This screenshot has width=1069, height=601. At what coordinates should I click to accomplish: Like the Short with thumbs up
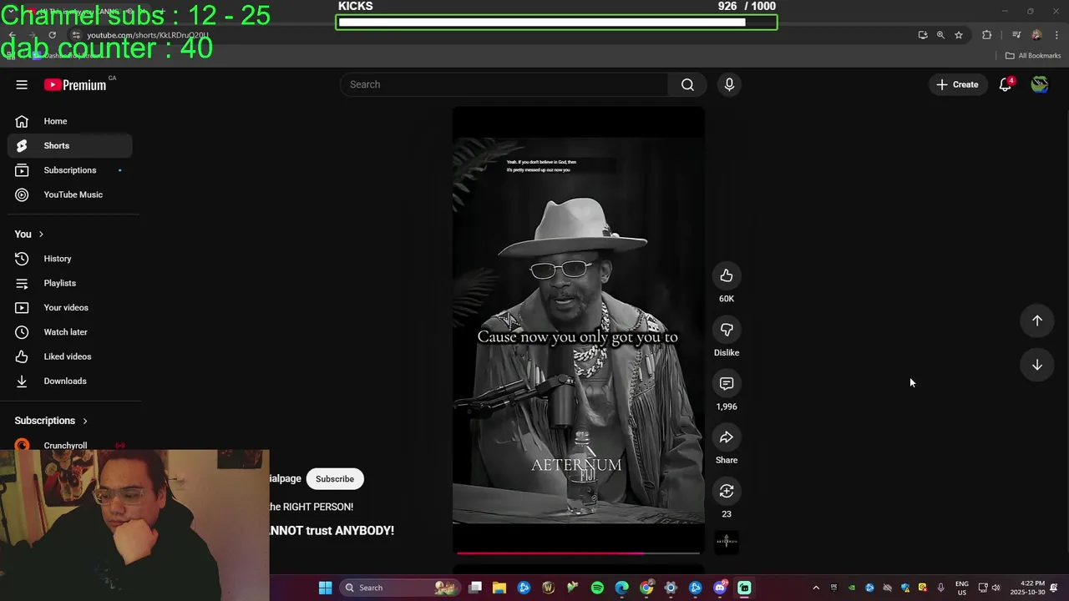[x=727, y=275]
